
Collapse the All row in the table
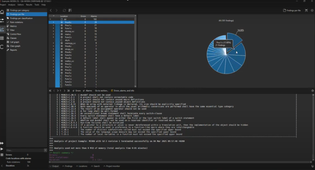(x=50, y=19)
